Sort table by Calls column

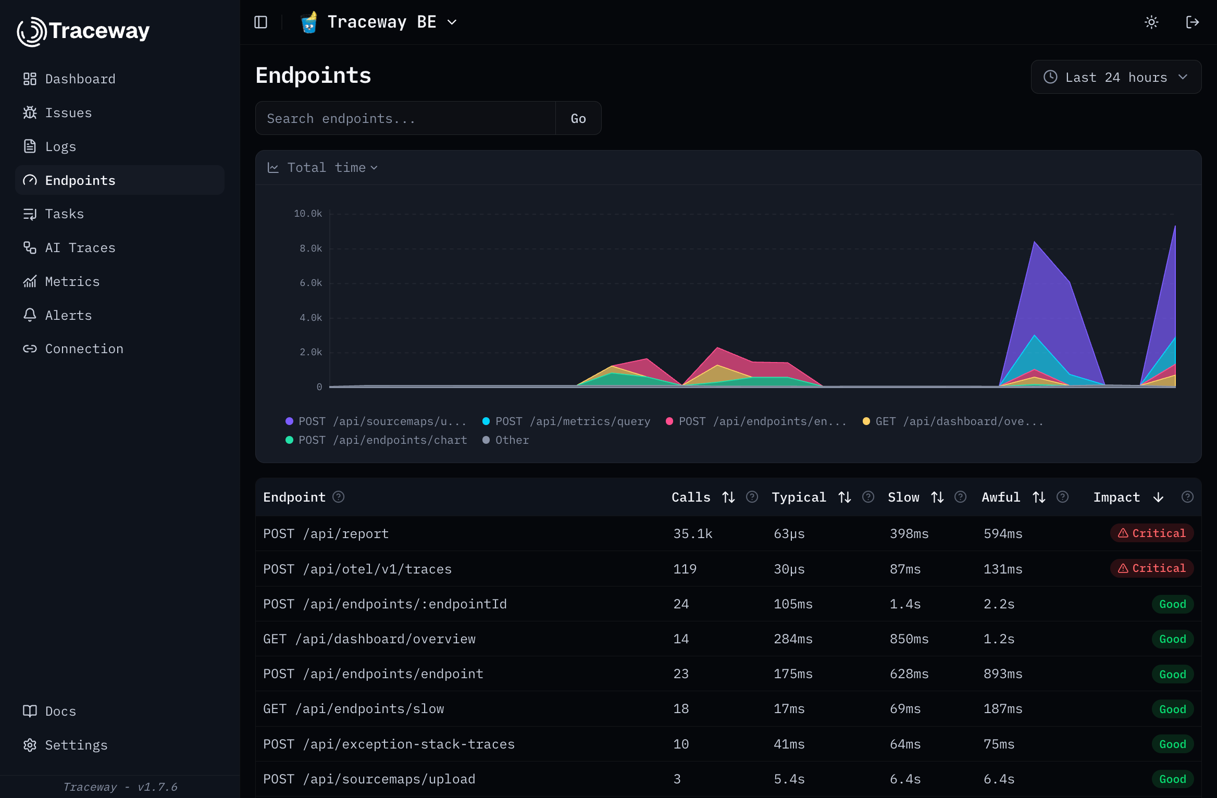(703, 497)
